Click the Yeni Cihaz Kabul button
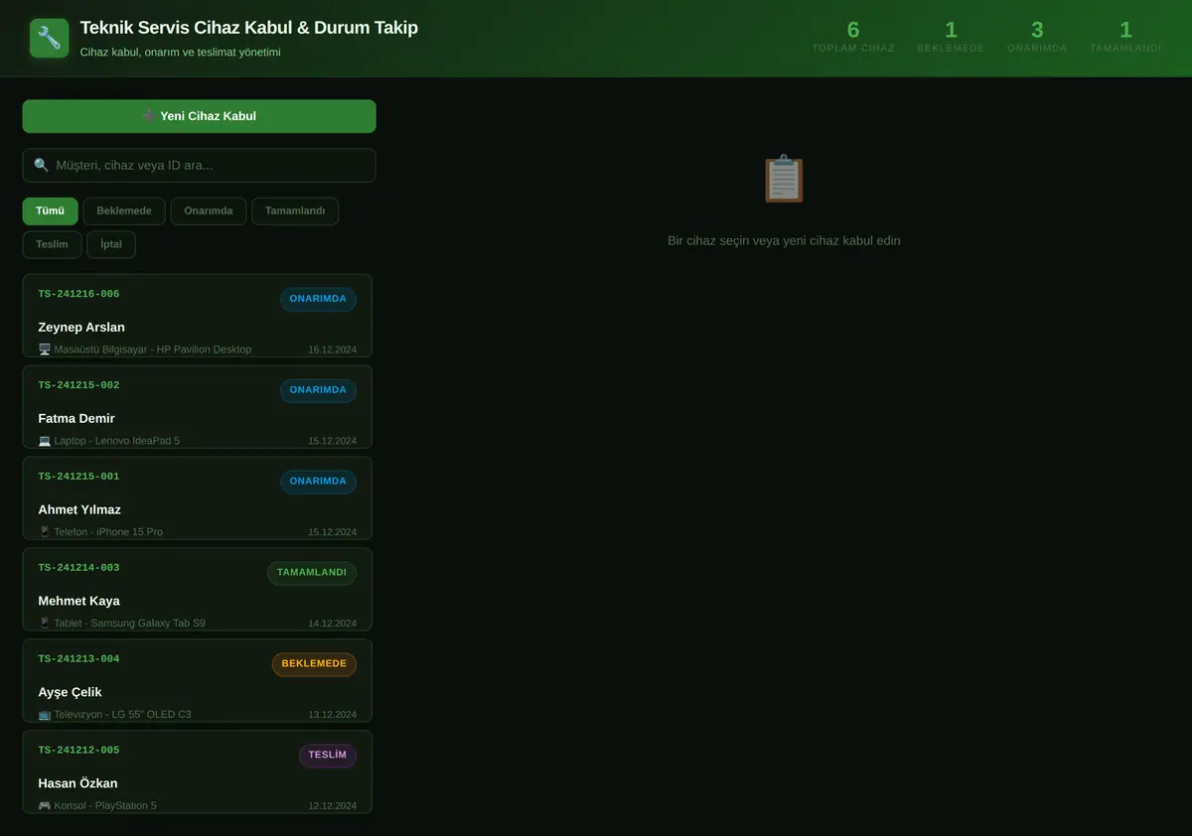Screen dimensions: 1192x836 (199, 116)
